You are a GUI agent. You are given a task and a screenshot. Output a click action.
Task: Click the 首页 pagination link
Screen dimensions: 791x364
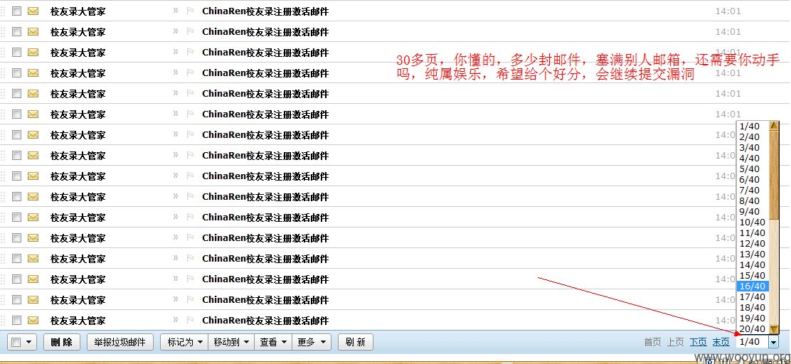pos(652,342)
